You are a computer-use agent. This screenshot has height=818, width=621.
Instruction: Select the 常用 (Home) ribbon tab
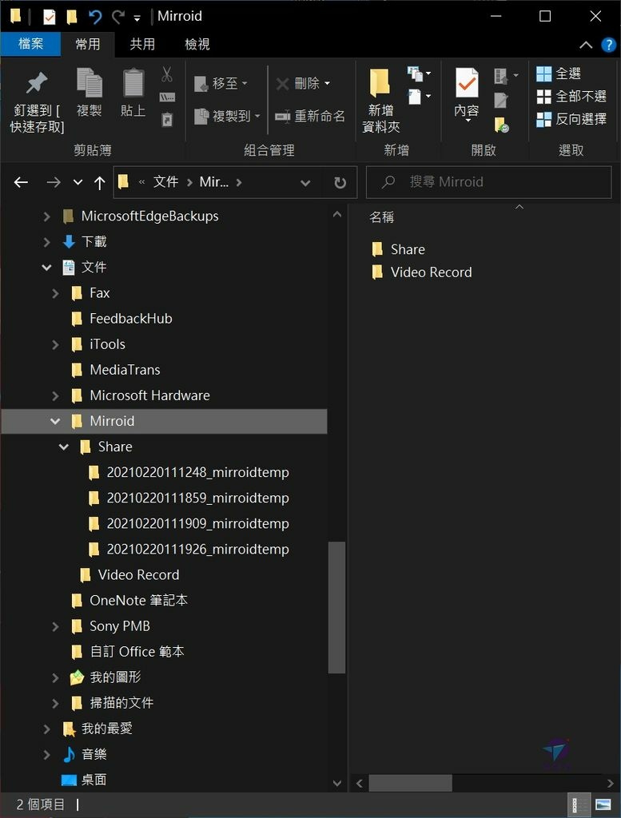[88, 44]
